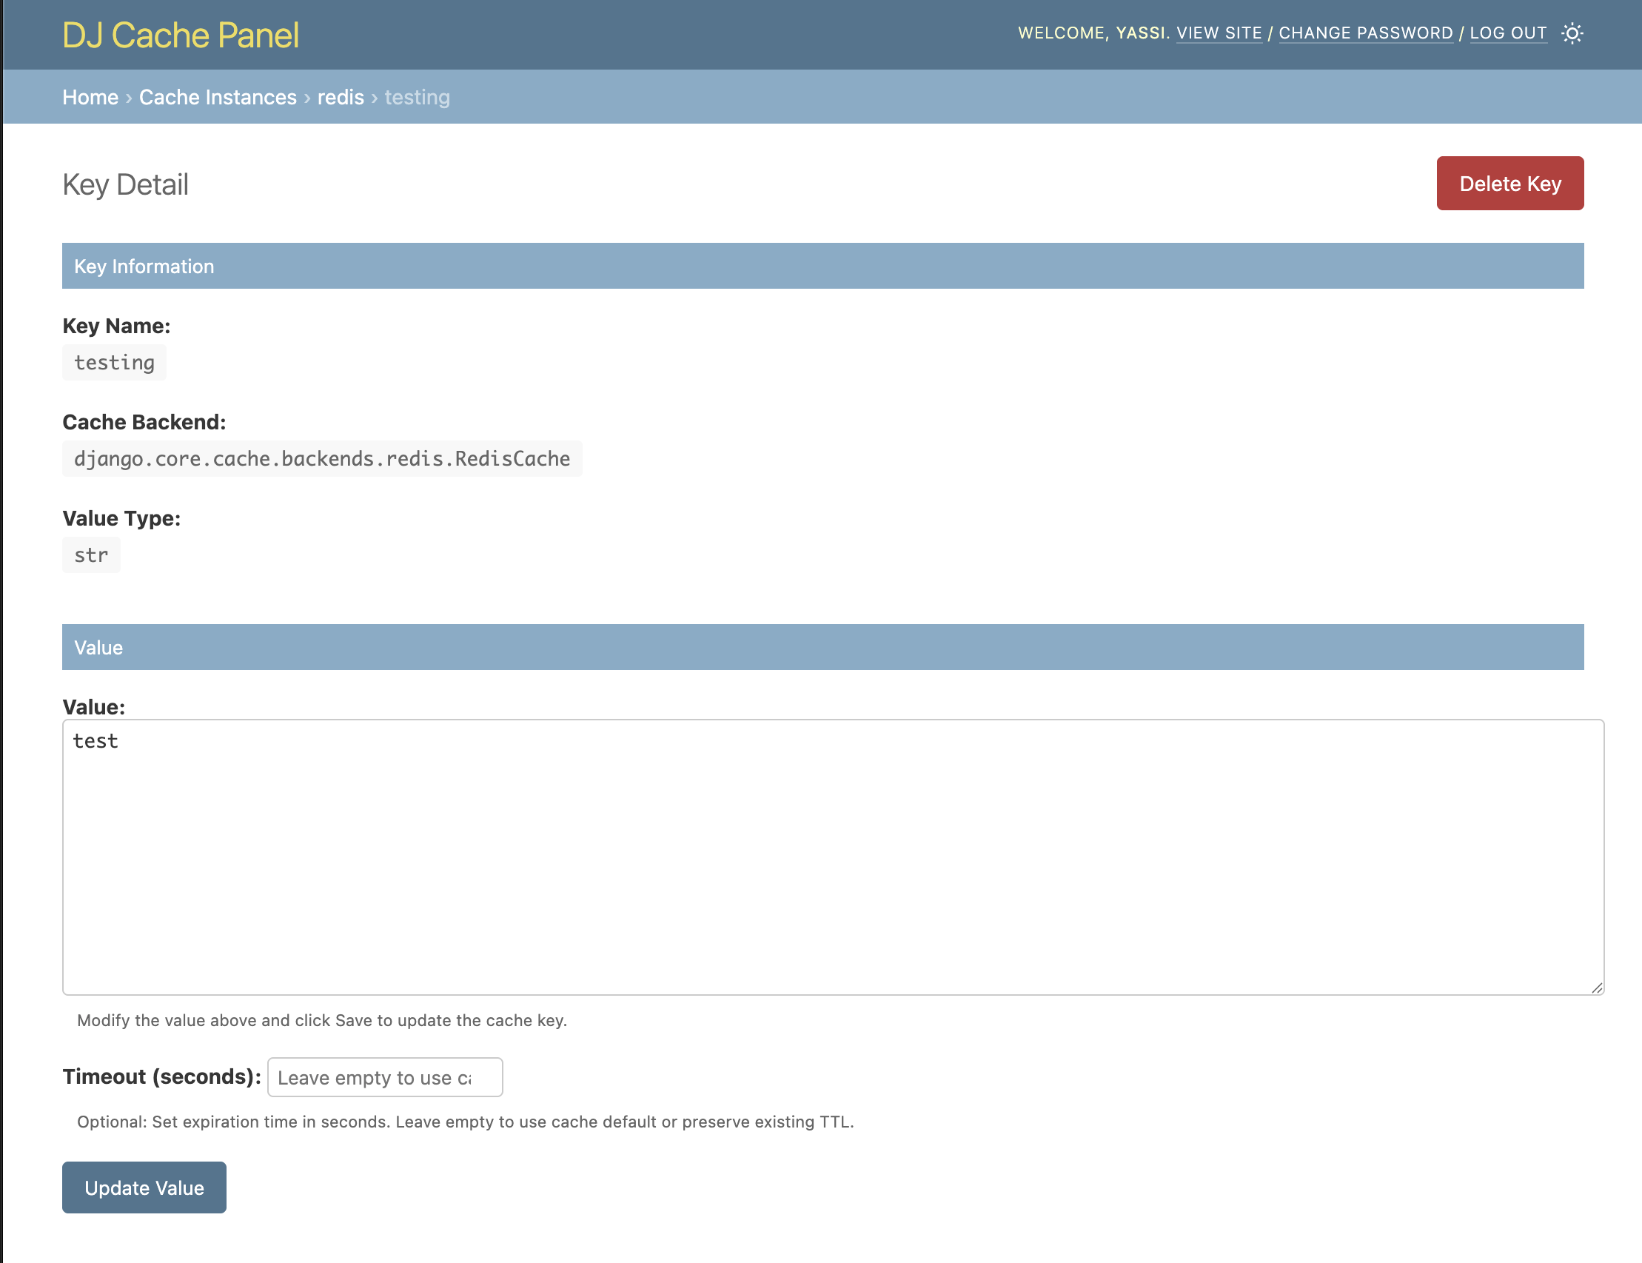Go to Change Password page
The image size is (1642, 1263).
[x=1365, y=33]
